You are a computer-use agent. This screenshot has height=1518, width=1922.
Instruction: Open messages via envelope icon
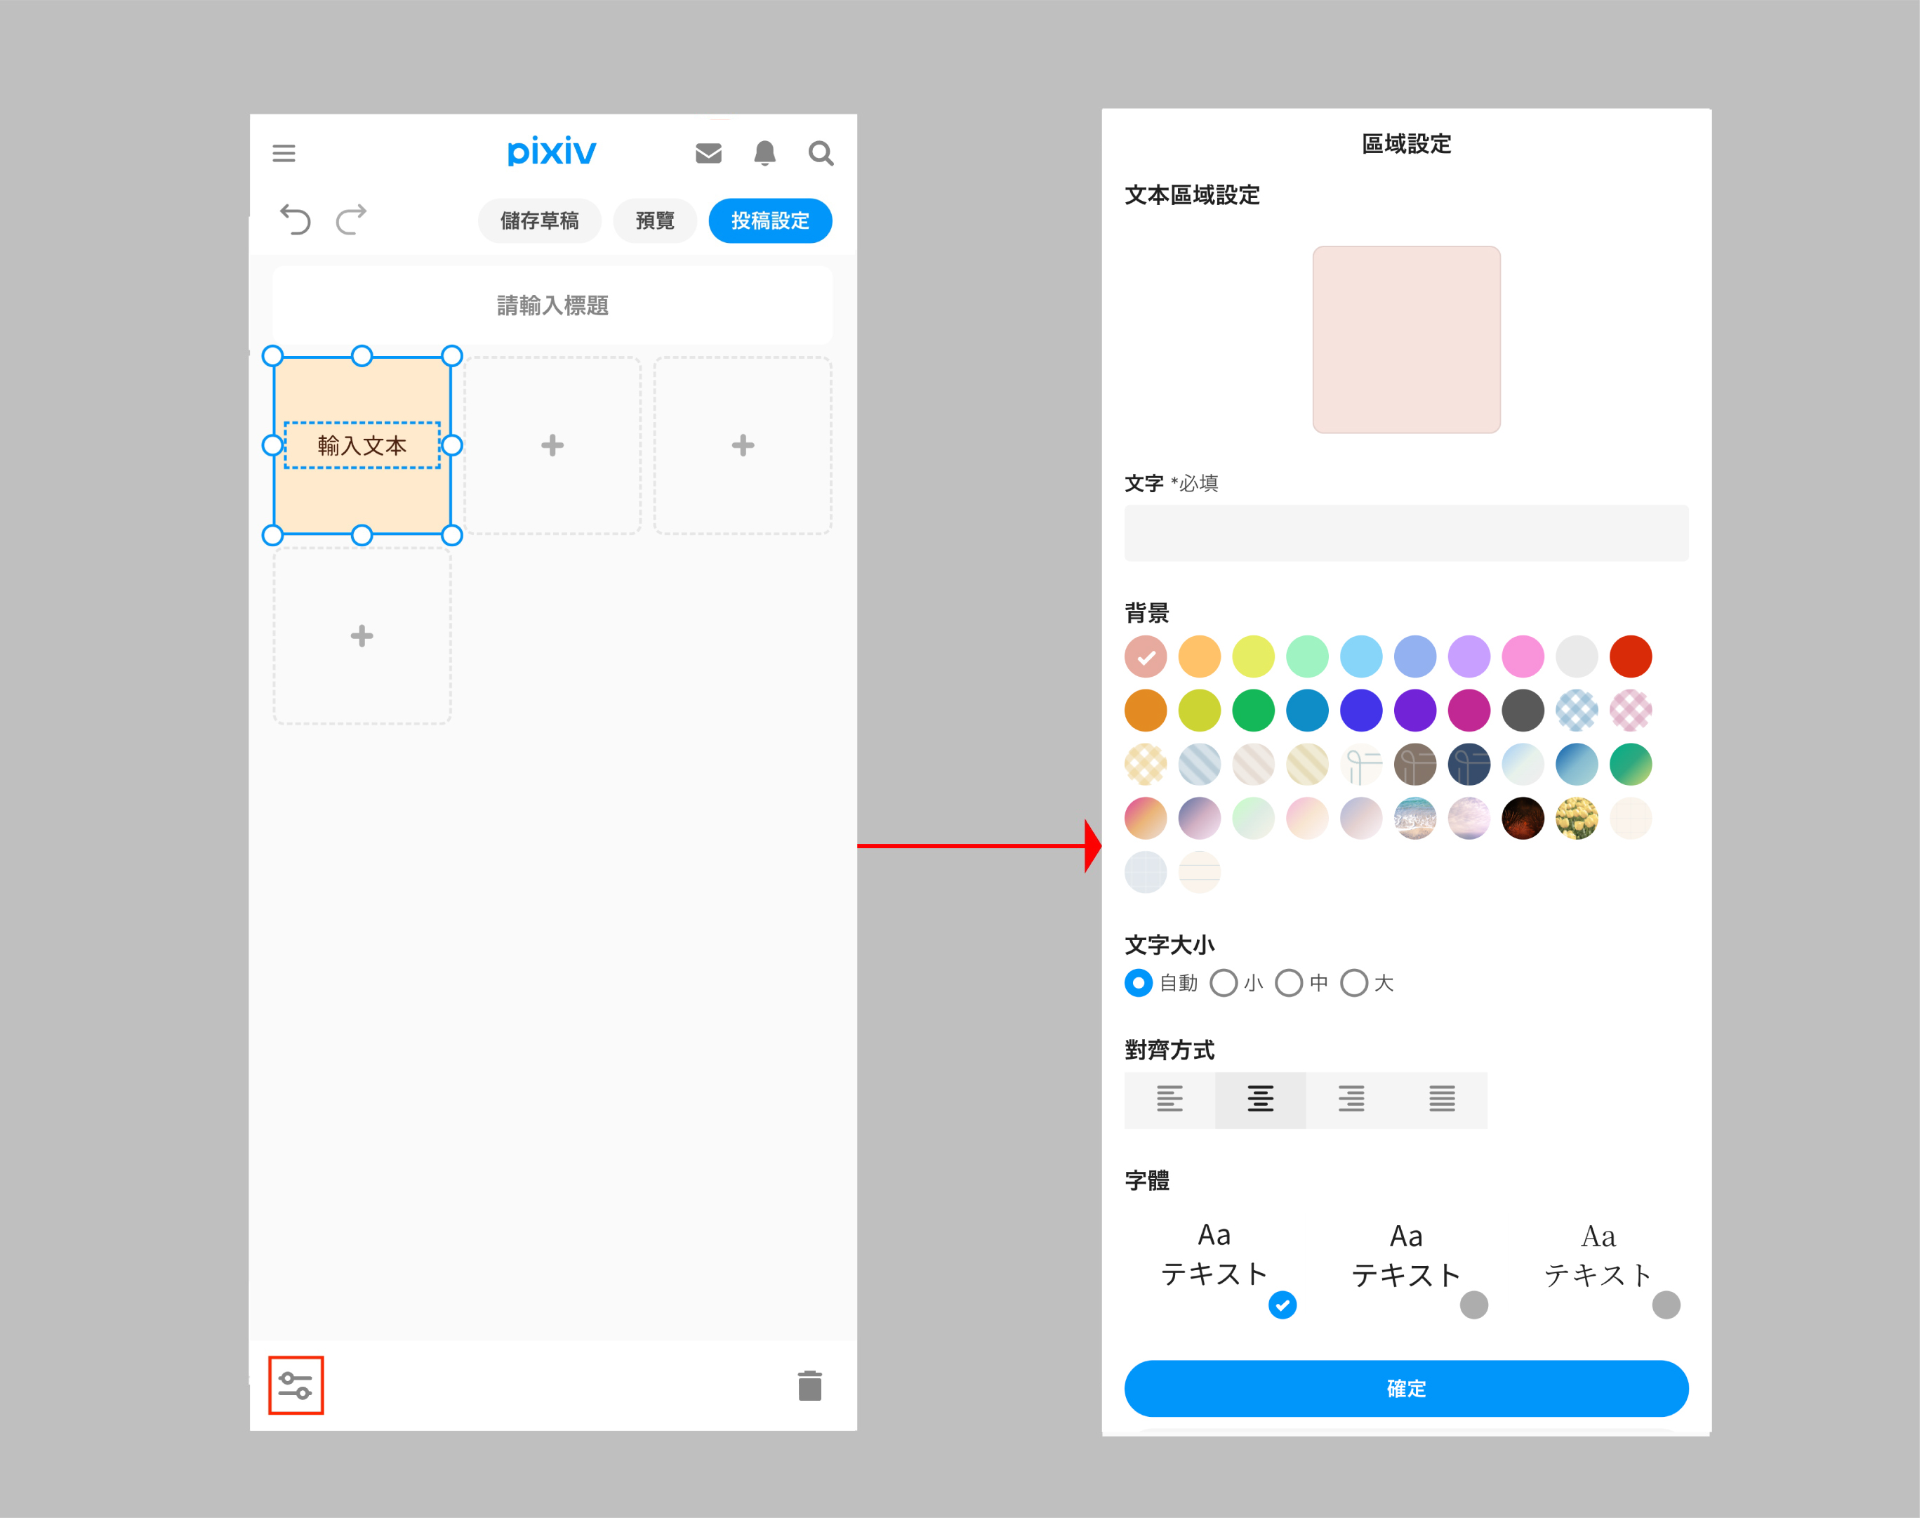[x=708, y=153]
